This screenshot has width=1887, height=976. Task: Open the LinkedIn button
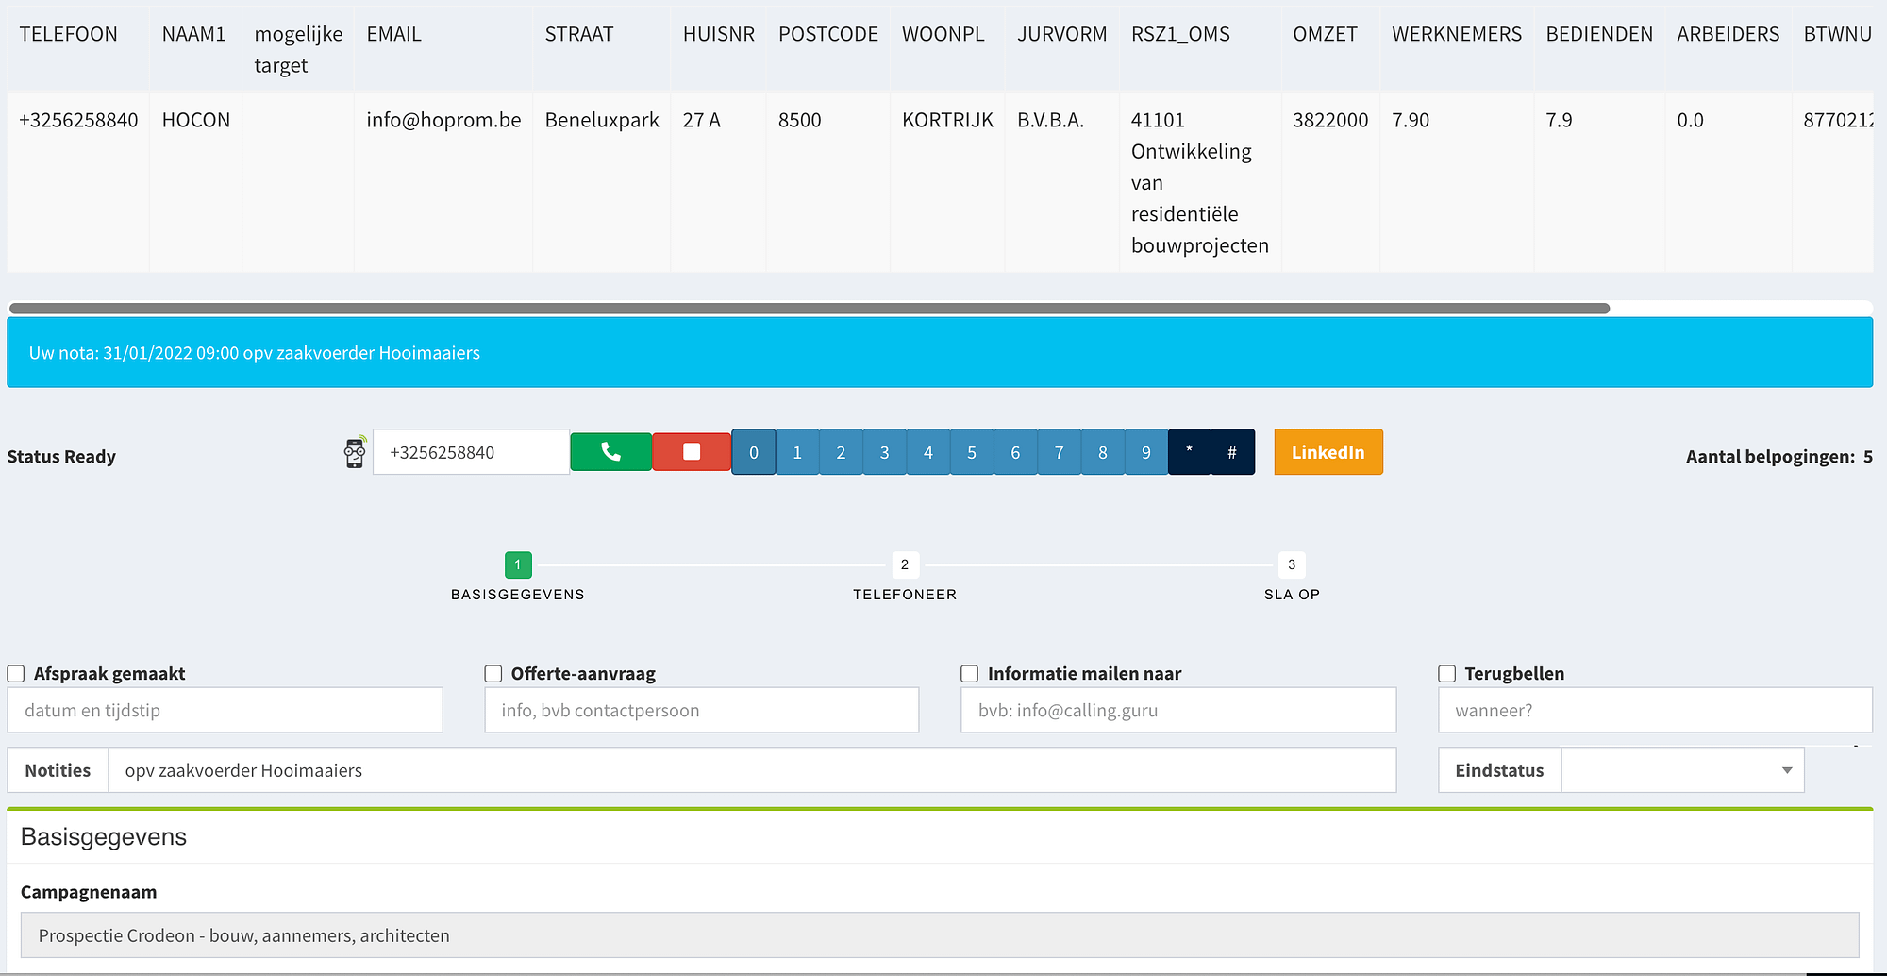[1328, 452]
